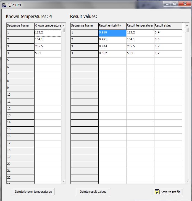Maximize the F_Results window
This screenshot has width=192, height=201.
[x=175, y=4]
